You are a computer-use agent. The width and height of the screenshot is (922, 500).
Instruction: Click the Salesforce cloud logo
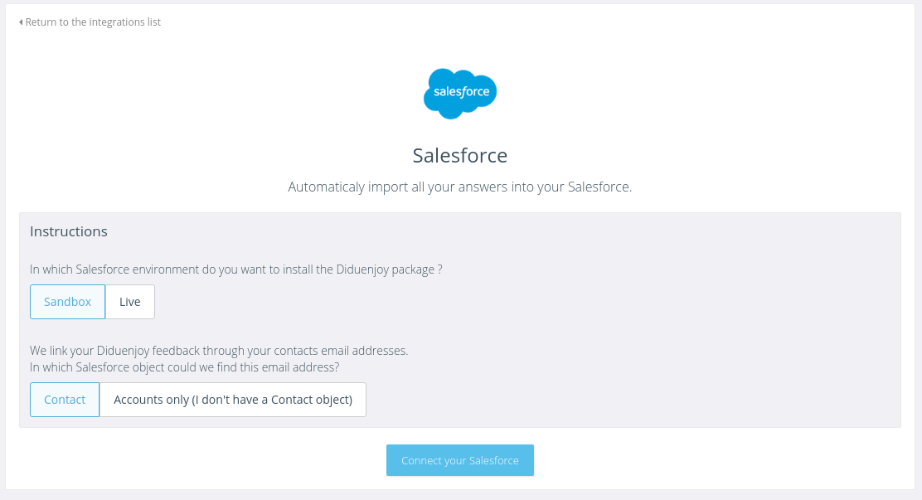click(x=460, y=94)
